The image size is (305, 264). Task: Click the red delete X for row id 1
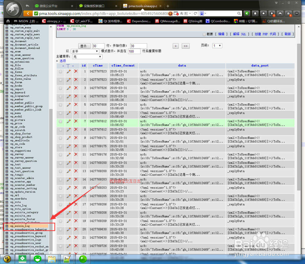(76, 71)
